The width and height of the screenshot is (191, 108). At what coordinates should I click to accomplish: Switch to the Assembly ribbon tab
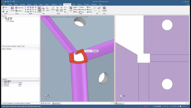[x=22, y=4]
